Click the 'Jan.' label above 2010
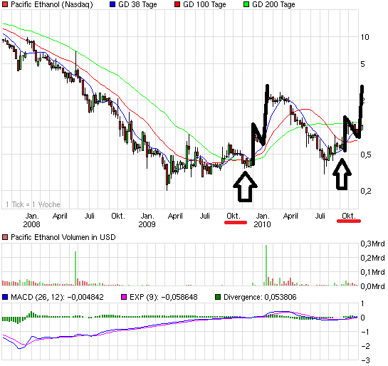 (x=263, y=216)
